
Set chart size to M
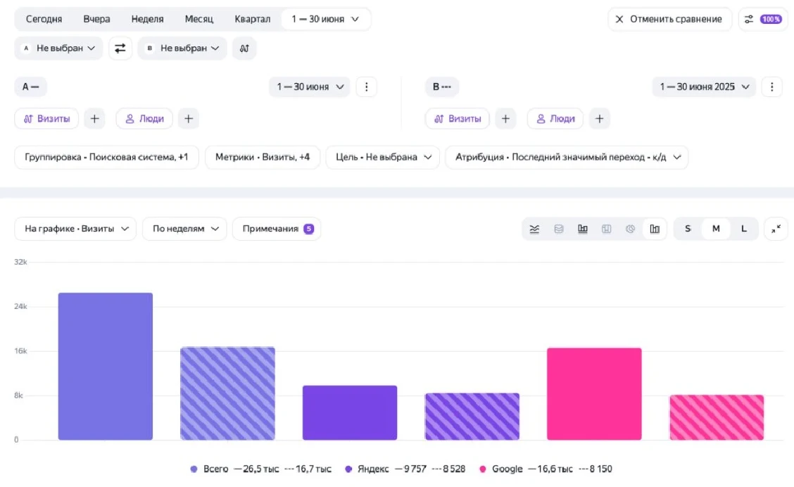715,229
